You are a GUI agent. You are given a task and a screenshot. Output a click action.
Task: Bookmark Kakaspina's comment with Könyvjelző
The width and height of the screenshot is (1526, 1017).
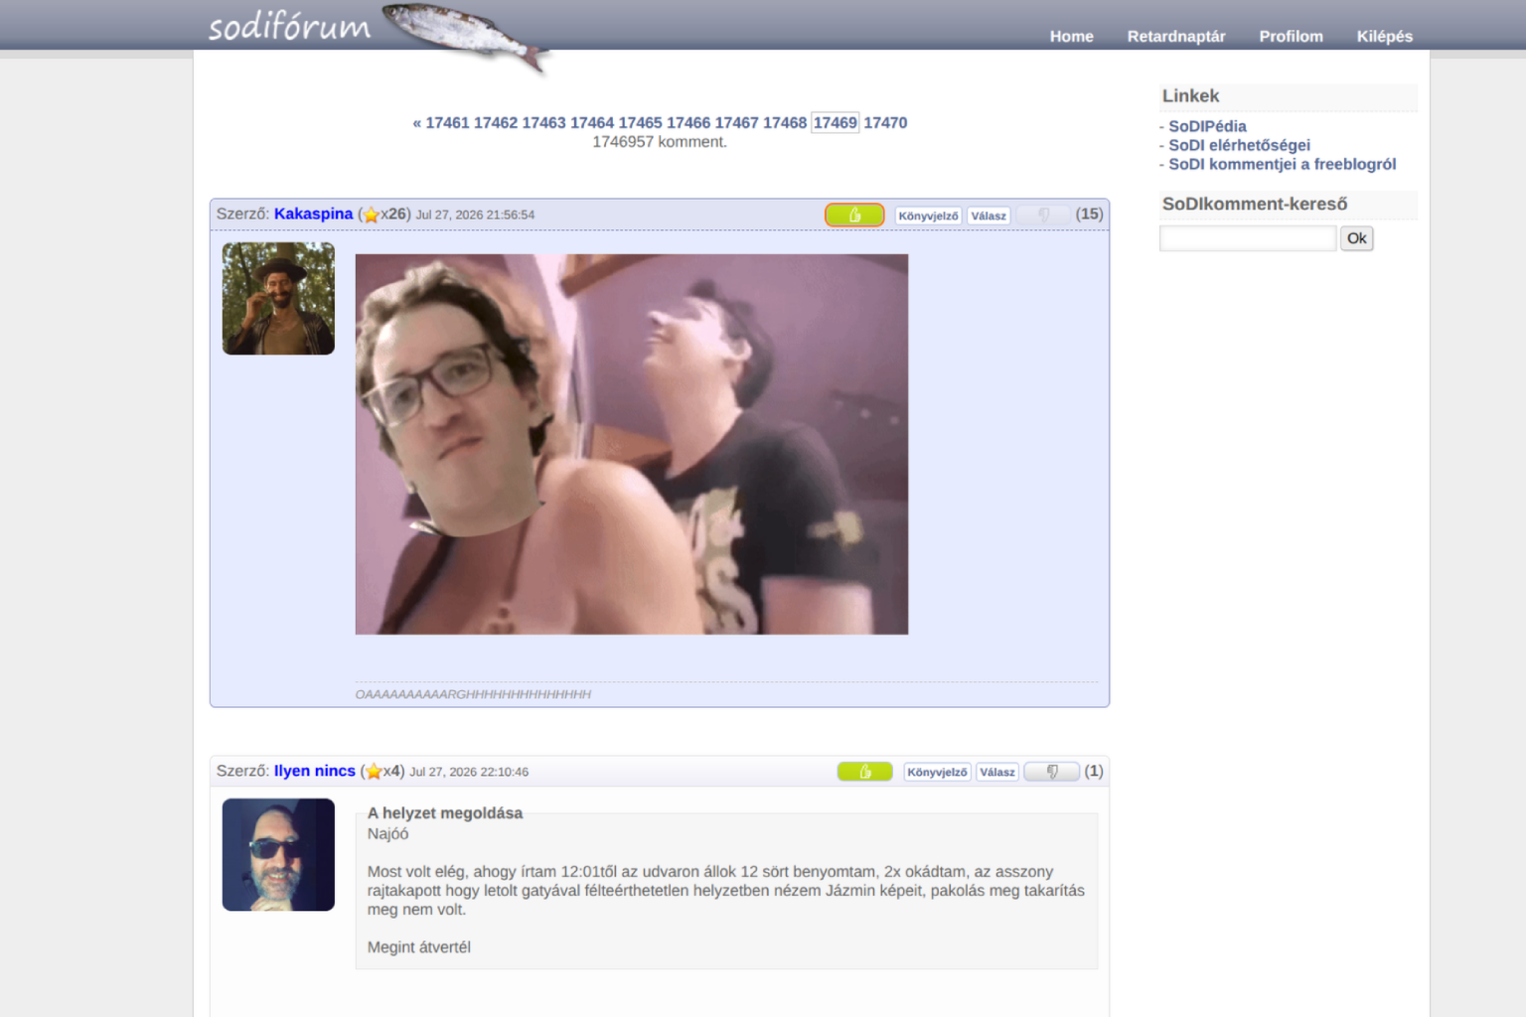pyautogui.click(x=929, y=216)
